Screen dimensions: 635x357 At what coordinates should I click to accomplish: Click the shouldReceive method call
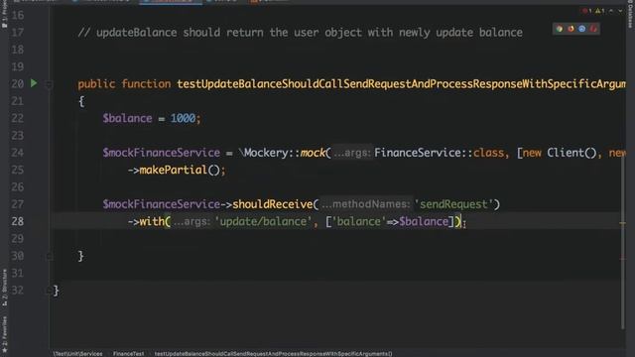[x=273, y=204]
